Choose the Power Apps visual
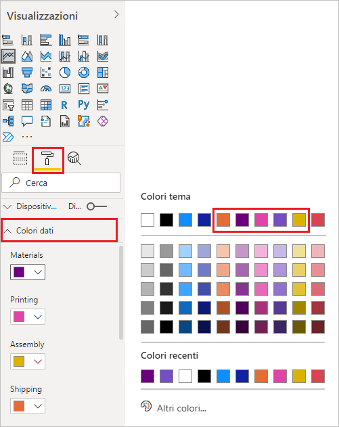 pyautogui.click(x=103, y=121)
